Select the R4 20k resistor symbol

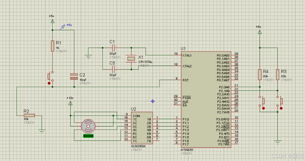pos(260,75)
